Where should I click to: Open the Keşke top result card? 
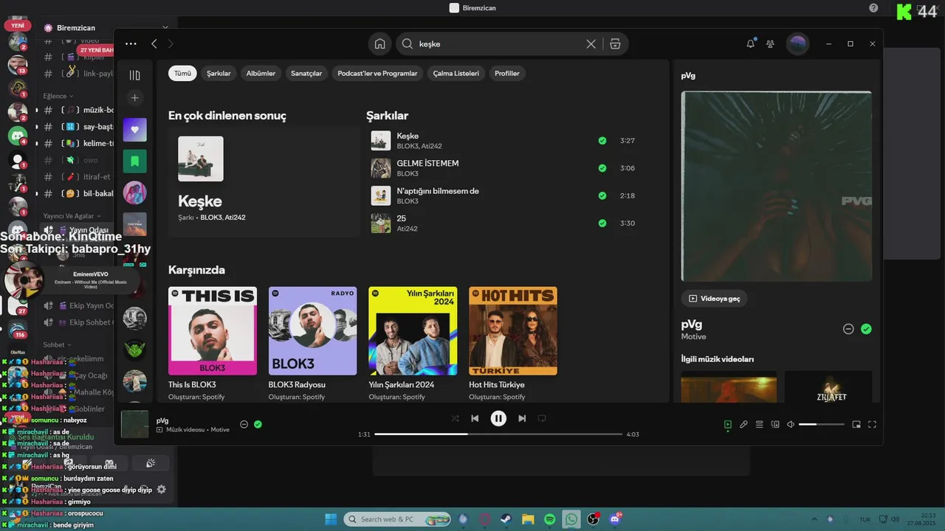point(264,182)
